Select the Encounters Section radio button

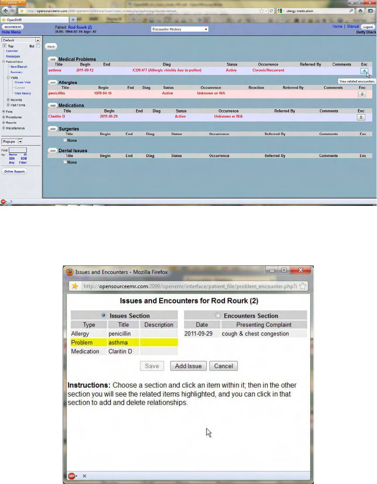coord(218,315)
